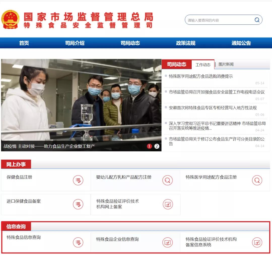Open 特殊医学用途配方食品注册 via its magnifier icon
Screen dimensions: 272x255
pos(257,180)
